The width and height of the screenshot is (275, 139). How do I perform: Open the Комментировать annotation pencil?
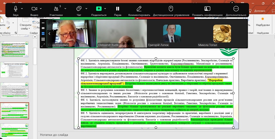pyautogui.click(x=139, y=9)
